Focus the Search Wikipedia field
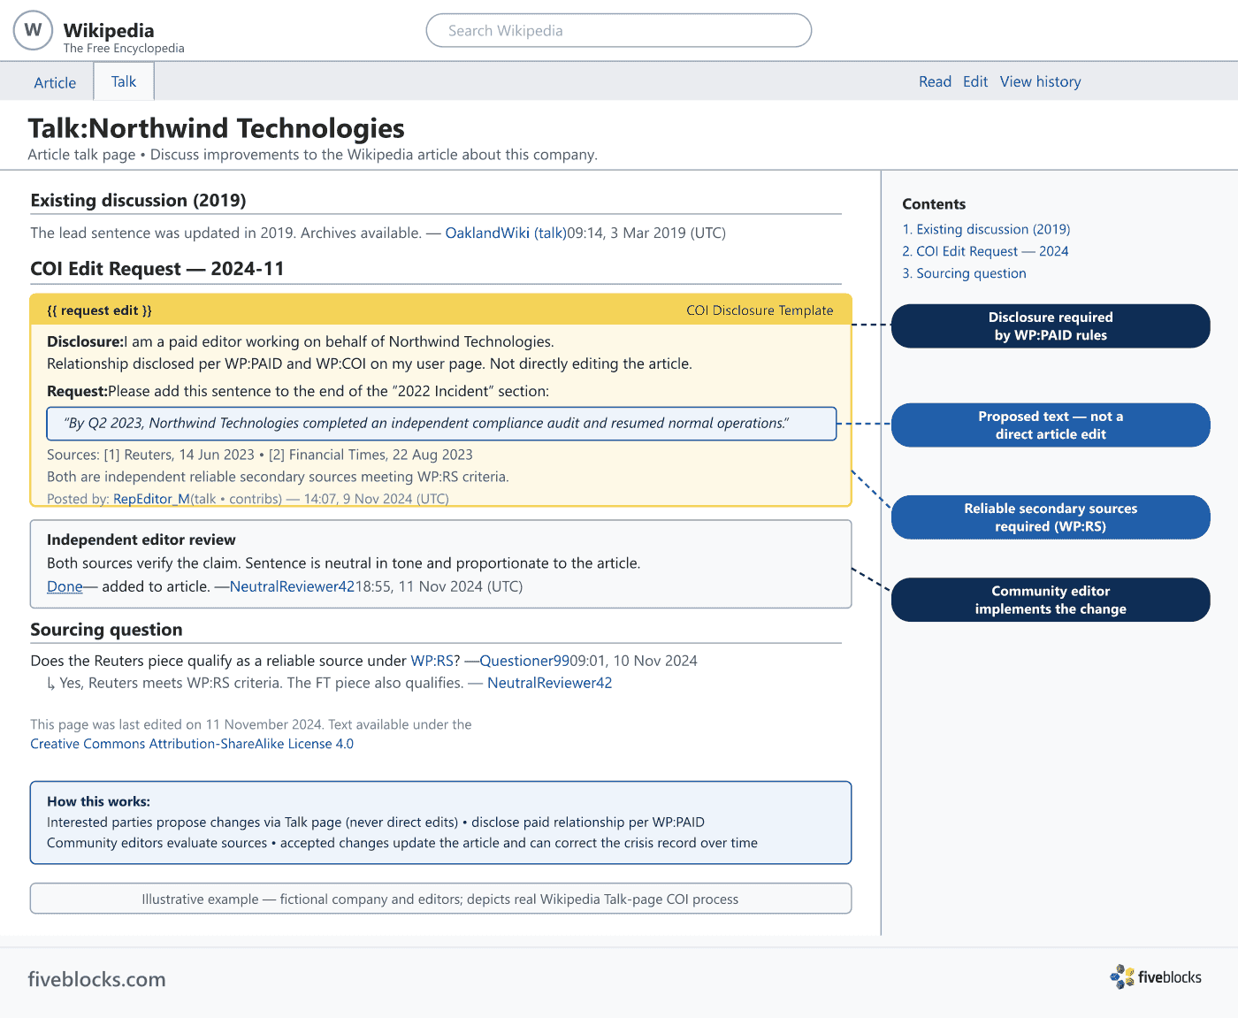The width and height of the screenshot is (1238, 1018). 619,30
